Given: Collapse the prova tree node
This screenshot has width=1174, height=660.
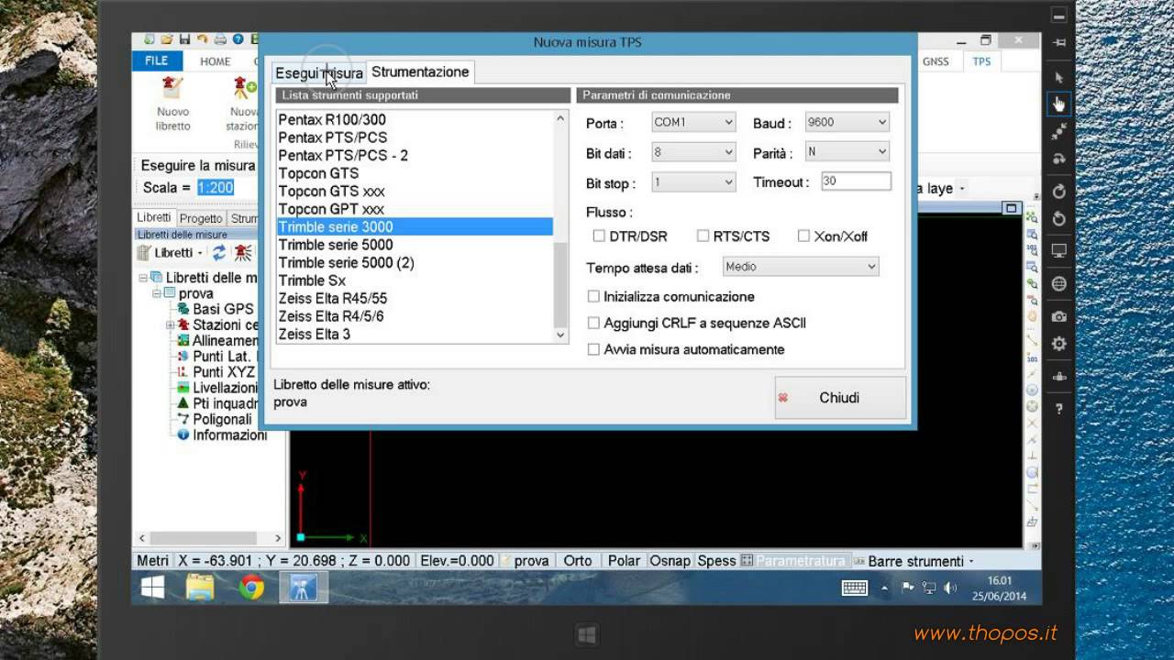Looking at the screenshot, I should tap(156, 293).
